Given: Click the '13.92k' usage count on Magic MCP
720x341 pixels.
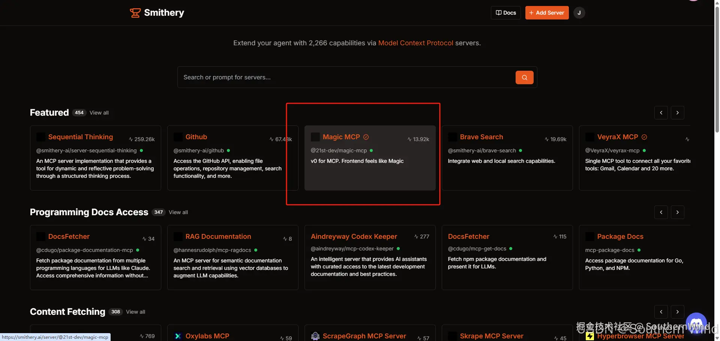Looking at the screenshot, I should coord(421,139).
